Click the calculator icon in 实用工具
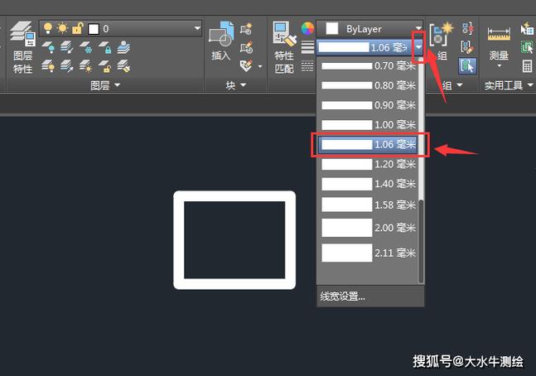536x376 pixels. click(x=527, y=66)
